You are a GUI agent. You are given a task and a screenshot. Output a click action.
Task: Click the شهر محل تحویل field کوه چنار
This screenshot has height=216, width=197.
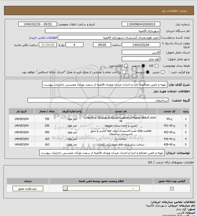[x=141, y=59]
